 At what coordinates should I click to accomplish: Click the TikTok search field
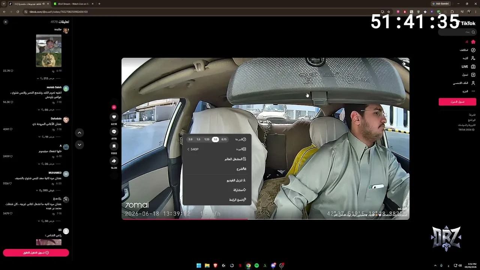457,32
